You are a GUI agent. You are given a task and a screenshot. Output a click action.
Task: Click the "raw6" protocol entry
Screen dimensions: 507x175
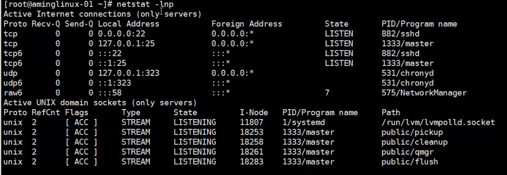13,93
